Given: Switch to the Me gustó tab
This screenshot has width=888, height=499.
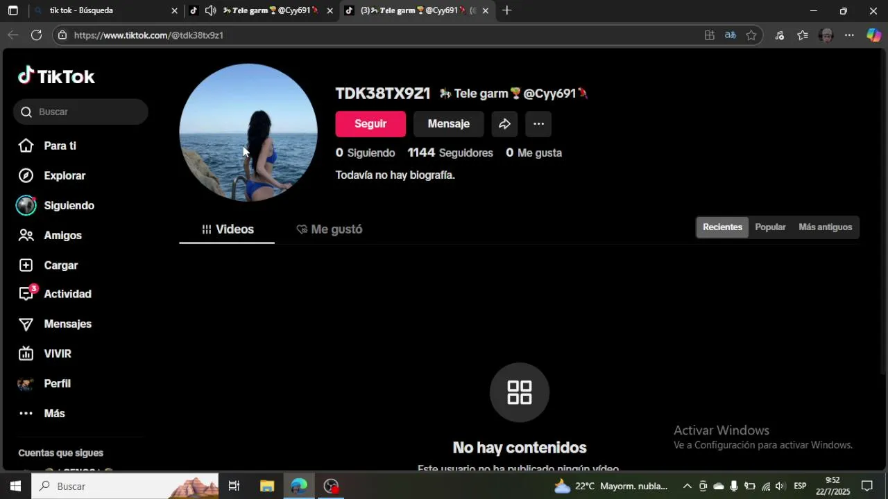Looking at the screenshot, I should pyautogui.click(x=329, y=229).
